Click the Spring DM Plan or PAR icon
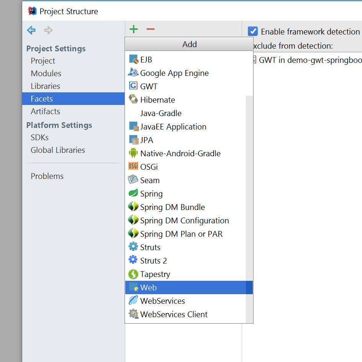Image resolution: width=362 pixels, height=362 pixels. click(x=133, y=233)
